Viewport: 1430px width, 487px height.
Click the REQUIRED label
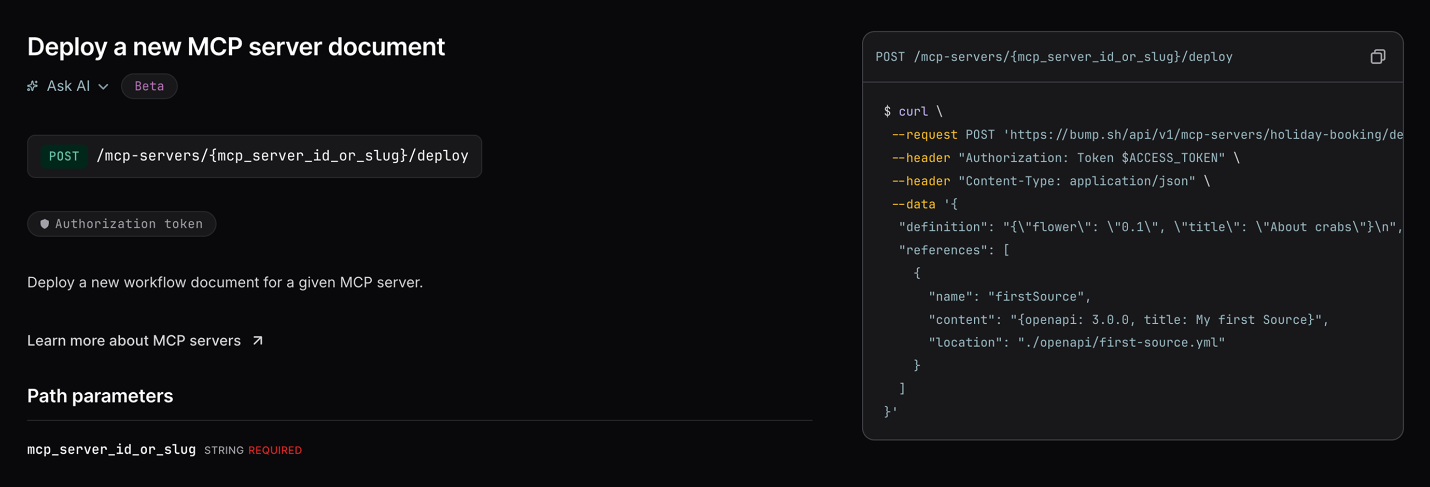(x=275, y=450)
